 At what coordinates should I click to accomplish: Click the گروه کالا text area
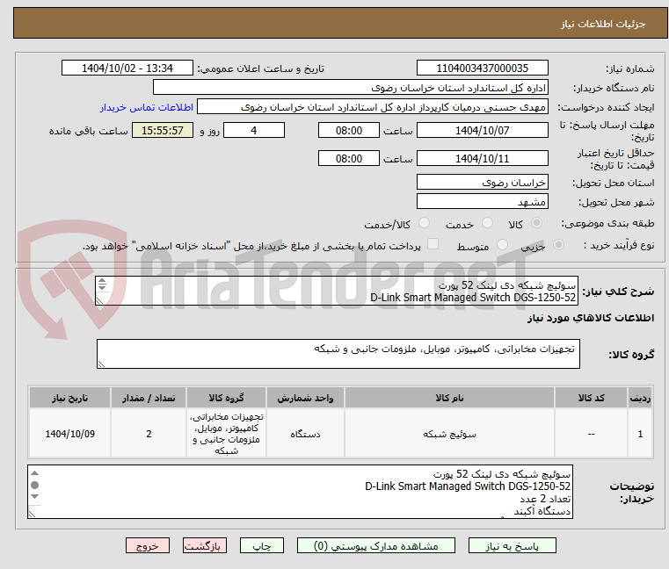338,354
